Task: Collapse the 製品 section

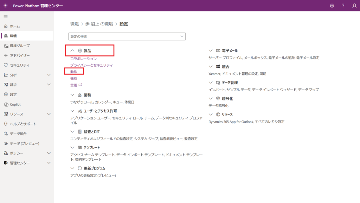Action: click(72, 51)
